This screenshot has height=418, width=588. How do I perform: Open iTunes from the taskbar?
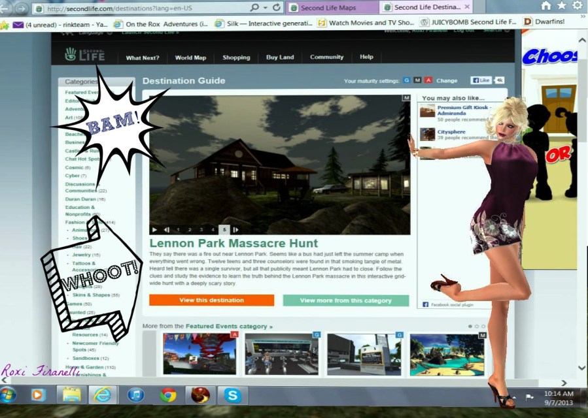(x=135, y=395)
